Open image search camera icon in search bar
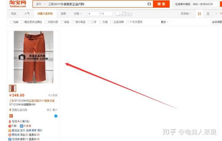This screenshot has width=222, height=141. pyautogui.click(x=149, y=4)
